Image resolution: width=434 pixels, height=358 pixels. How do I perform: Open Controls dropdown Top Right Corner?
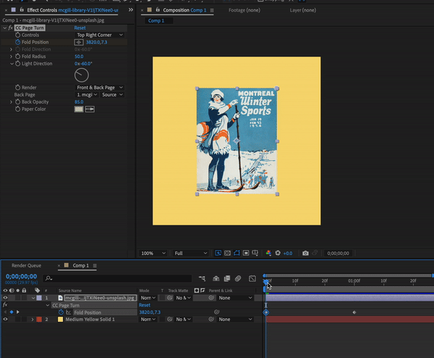pyautogui.click(x=100, y=35)
